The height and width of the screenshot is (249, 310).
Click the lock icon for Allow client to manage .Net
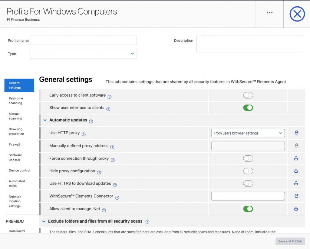click(296, 209)
